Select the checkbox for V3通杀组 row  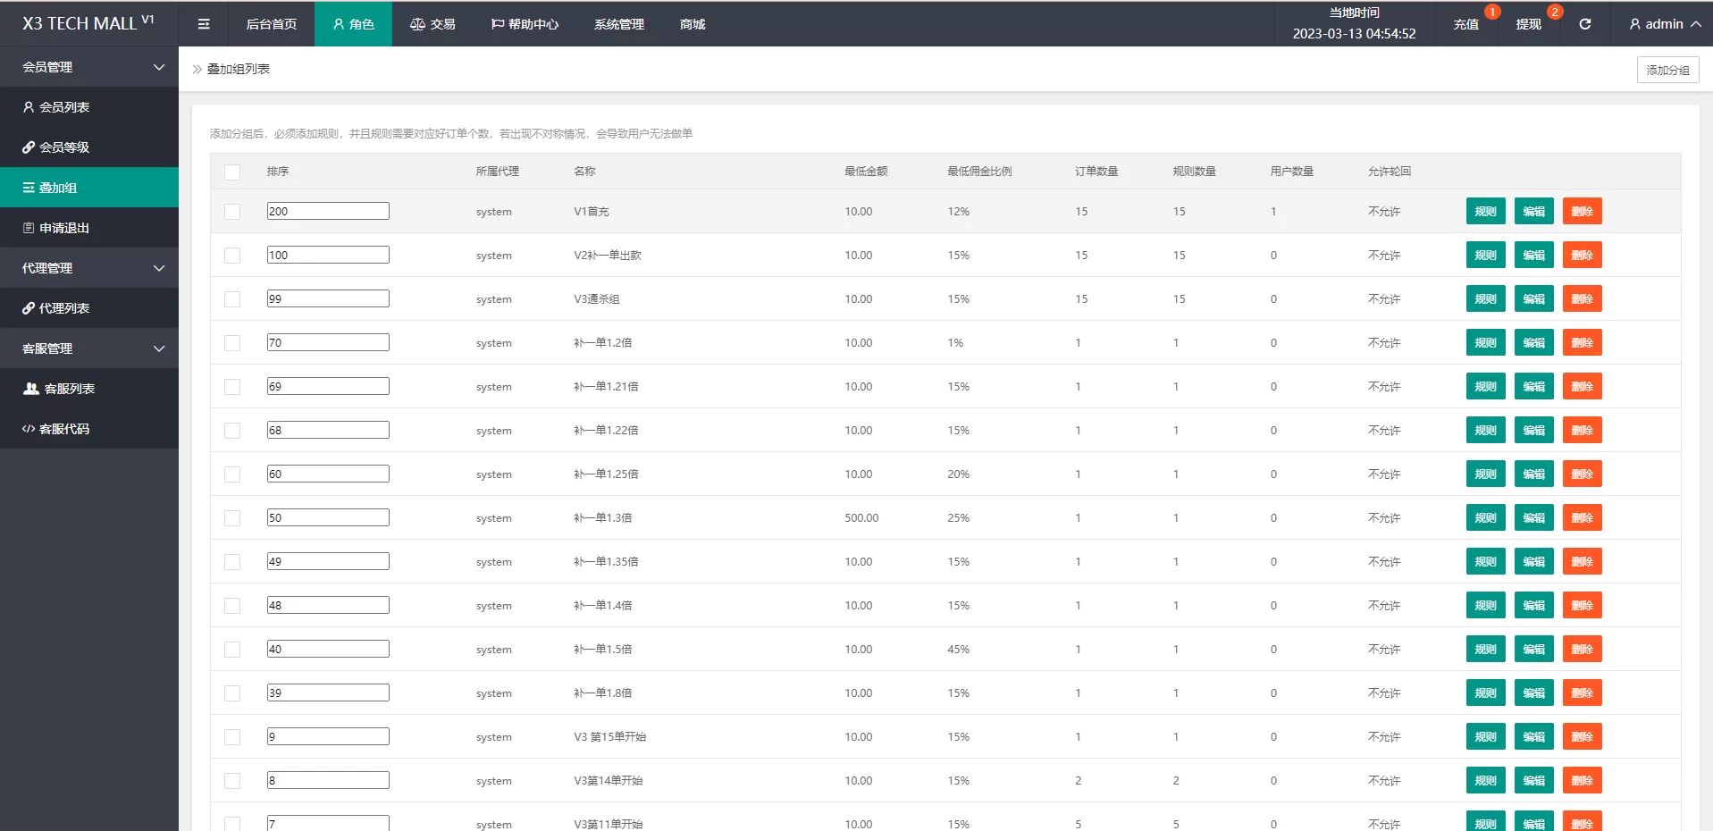(x=232, y=299)
